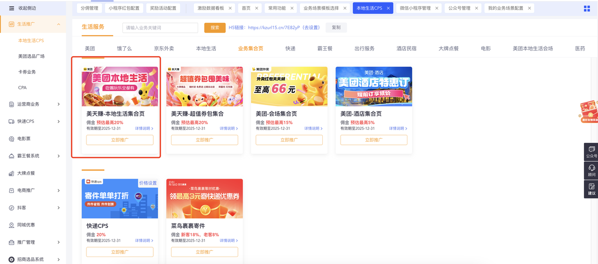
Task: Select the 酒店民宿 category tab
Action: coord(406,49)
